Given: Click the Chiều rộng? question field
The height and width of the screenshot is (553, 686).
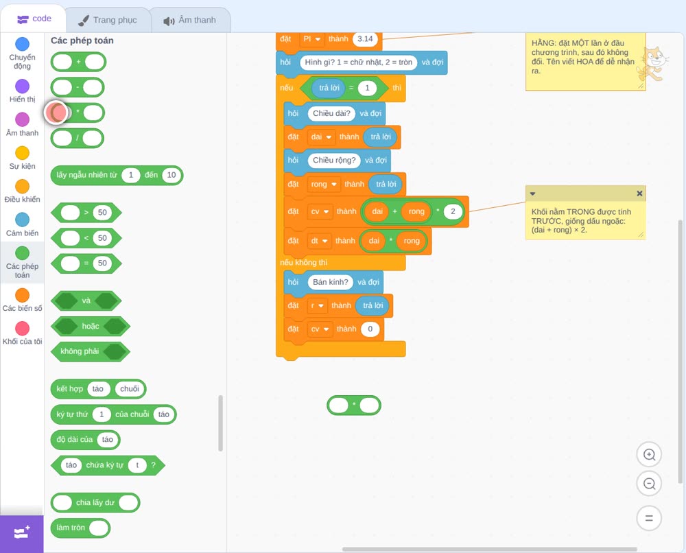Looking at the screenshot, I should tap(334, 160).
